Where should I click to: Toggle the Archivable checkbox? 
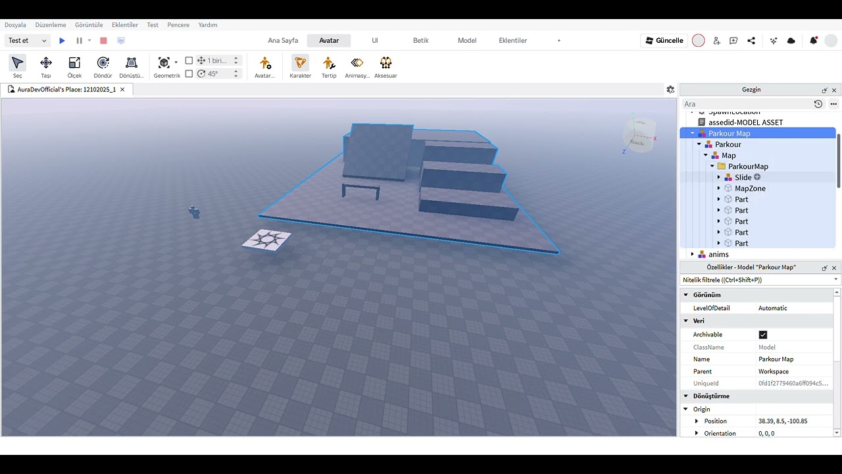pos(763,334)
